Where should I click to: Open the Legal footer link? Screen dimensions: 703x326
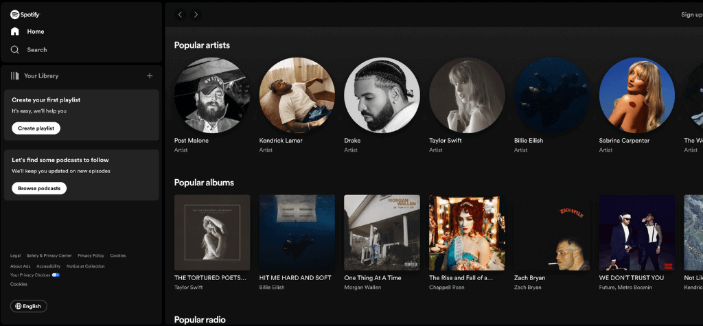[x=15, y=255]
